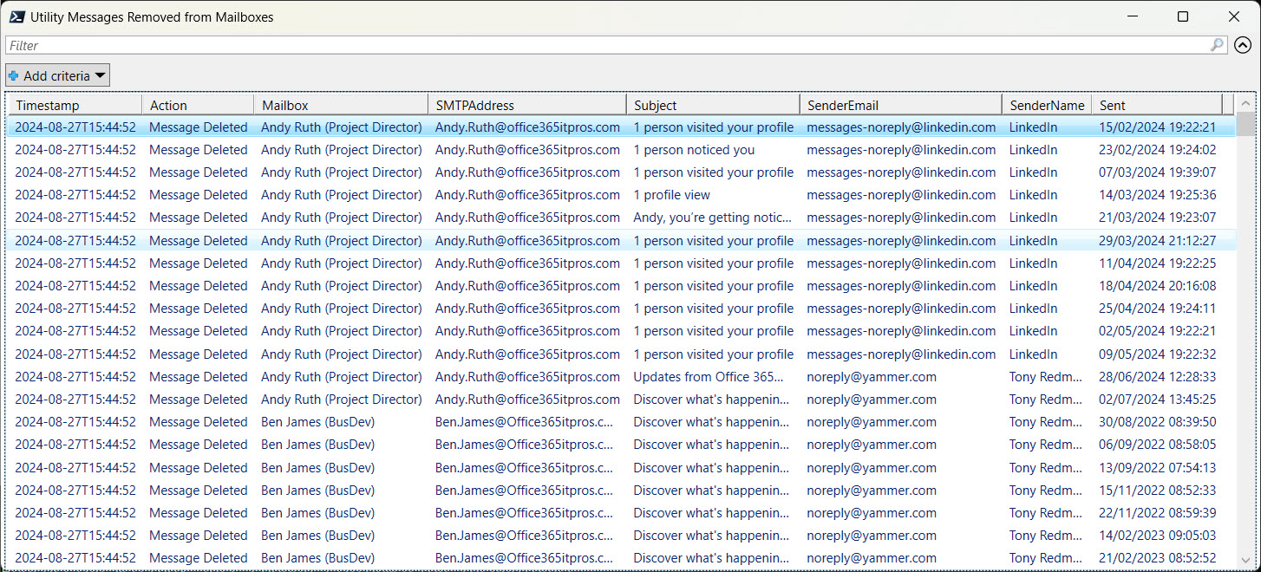
Task: Click the magnifying glass search icon
Action: [x=1217, y=44]
